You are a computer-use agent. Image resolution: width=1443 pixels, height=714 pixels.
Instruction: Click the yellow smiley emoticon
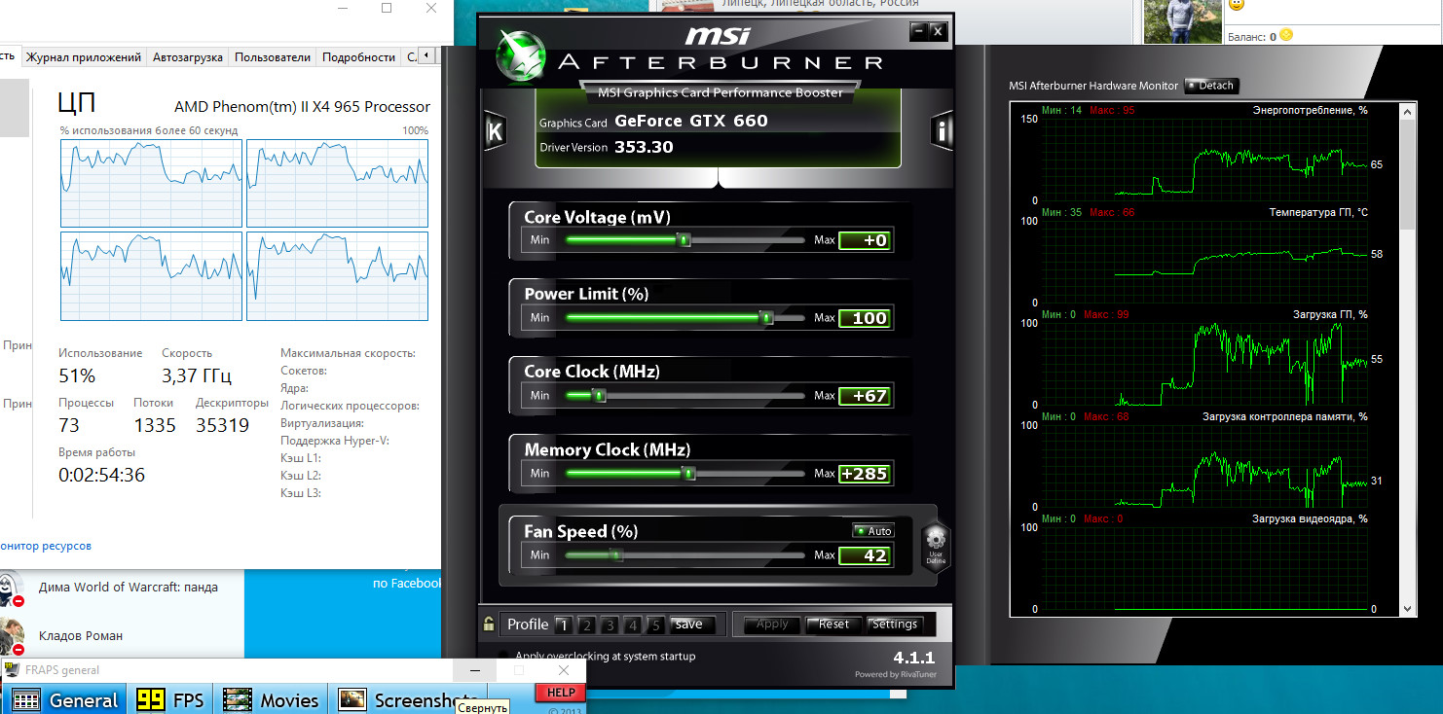tap(1237, 5)
